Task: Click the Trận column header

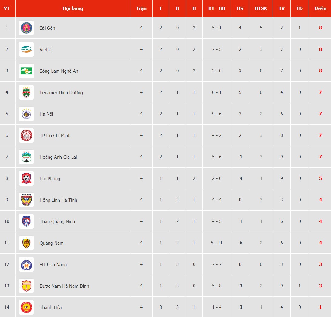Action: pyautogui.click(x=141, y=8)
